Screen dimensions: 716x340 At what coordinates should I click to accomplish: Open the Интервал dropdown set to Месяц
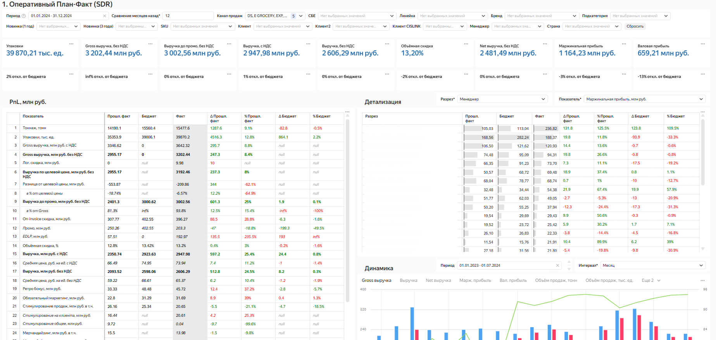(653, 266)
